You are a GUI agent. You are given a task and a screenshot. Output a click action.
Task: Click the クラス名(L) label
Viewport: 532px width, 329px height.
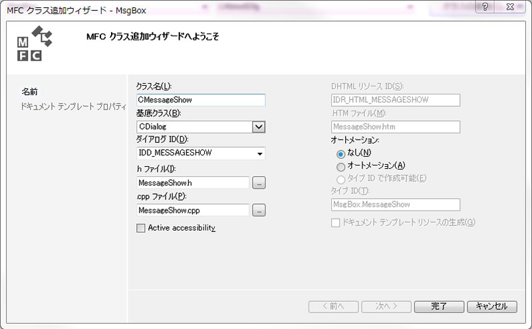point(154,86)
